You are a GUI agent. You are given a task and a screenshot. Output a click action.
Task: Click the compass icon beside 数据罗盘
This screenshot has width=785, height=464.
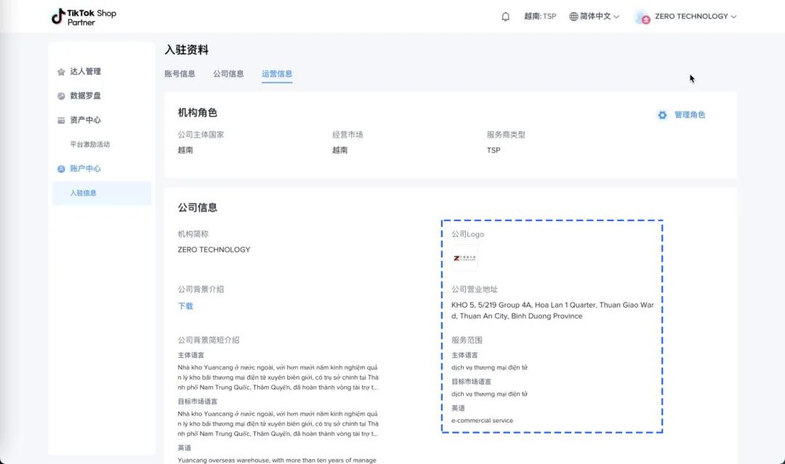61,96
